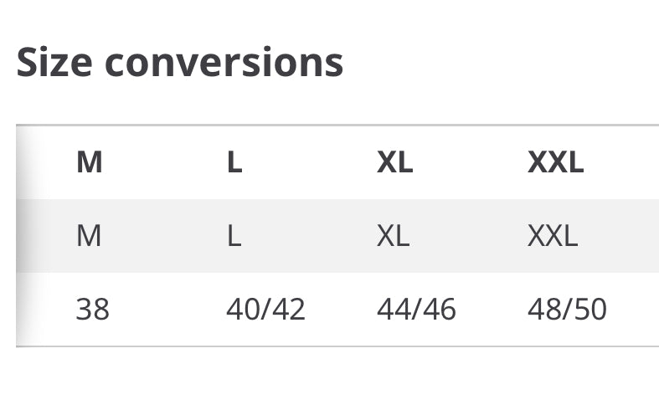
Task: Click the number 44 in the XL column
Action: 394,310
